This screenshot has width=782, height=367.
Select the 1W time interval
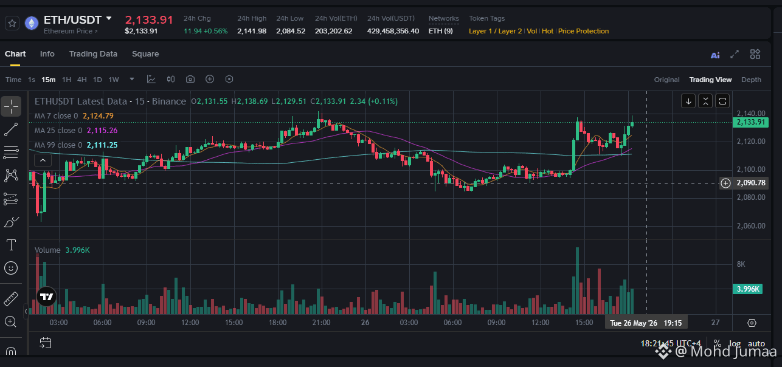(x=114, y=80)
